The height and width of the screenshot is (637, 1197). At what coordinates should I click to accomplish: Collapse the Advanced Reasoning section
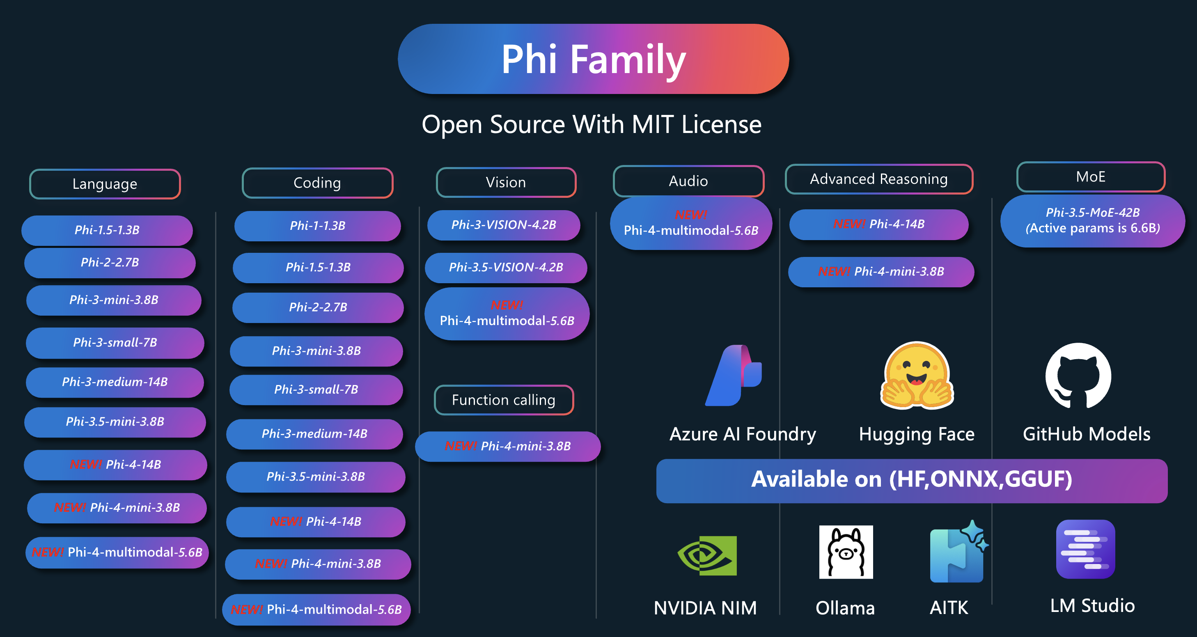pyautogui.click(x=879, y=179)
